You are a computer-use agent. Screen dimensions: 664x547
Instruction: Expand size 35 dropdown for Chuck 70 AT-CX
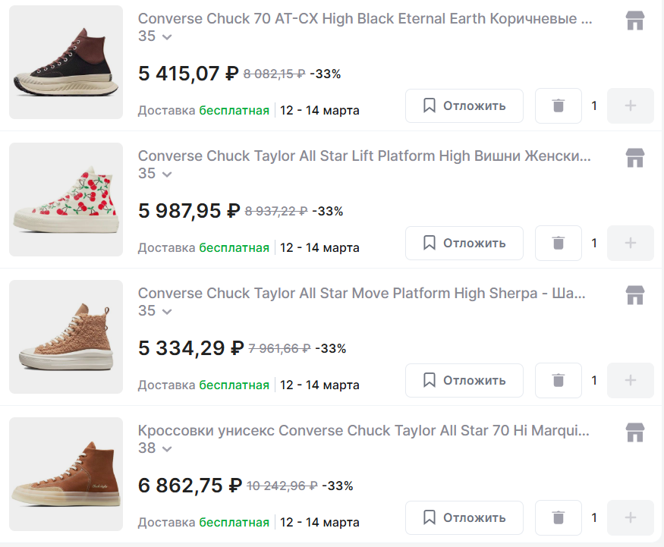tap(156, 36)
